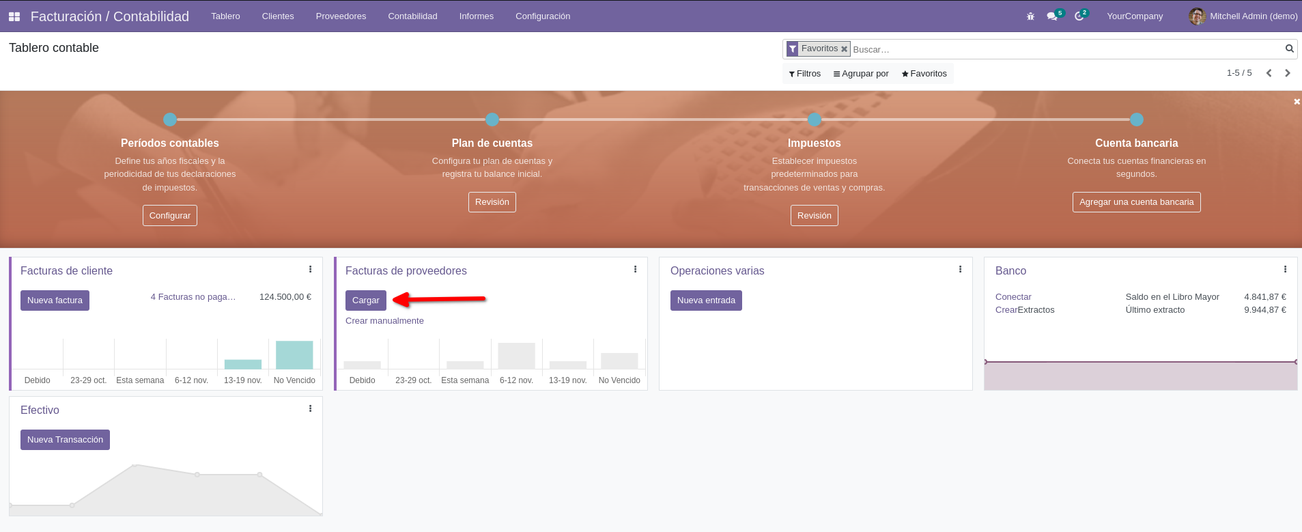Go to next page arrow

(1288, 73)
